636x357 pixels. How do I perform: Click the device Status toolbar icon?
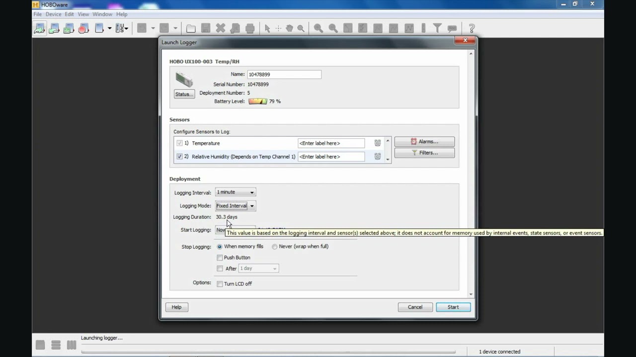coord(69,28)
